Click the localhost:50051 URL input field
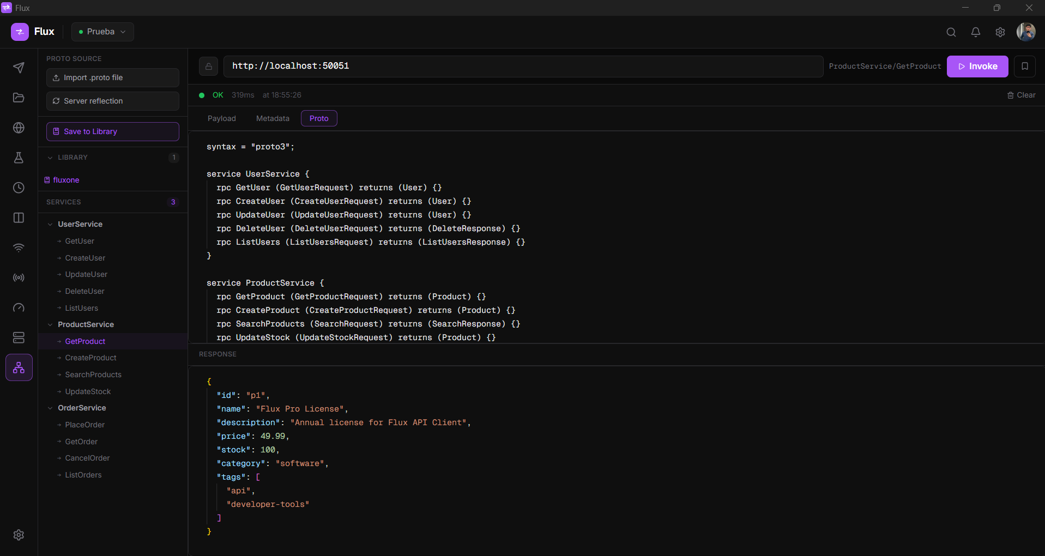The width and height of the screenshot is (1045, 556). click(523, 67)
